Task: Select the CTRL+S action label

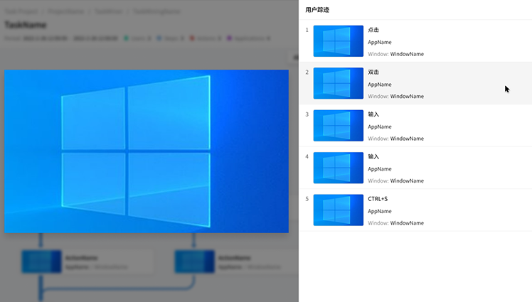Action: click(x=378, y=199)
